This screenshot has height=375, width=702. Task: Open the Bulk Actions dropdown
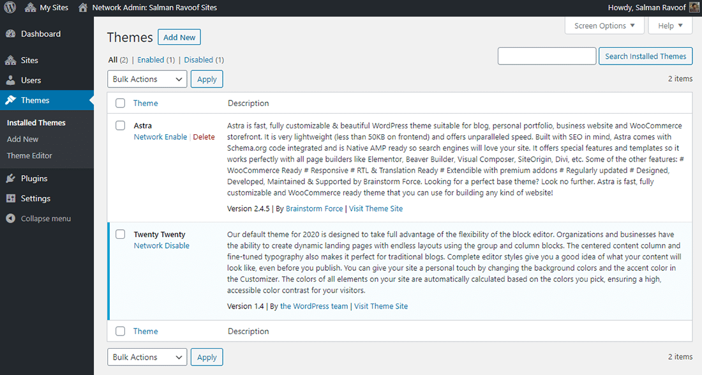tap(147, 79)
